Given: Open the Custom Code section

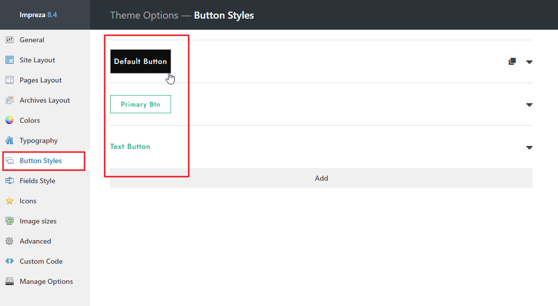Looking at the screenshot, I should [45, 261].
